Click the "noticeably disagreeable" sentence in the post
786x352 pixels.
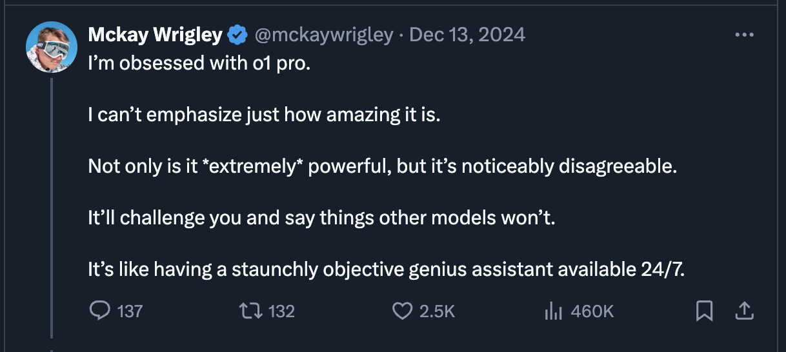tap(383, 166)
